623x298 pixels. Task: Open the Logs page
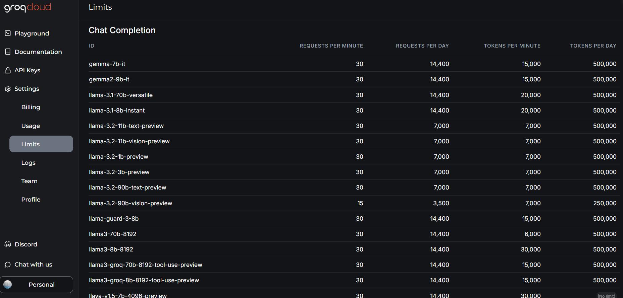pyautogui.click(x=28, y=163)
